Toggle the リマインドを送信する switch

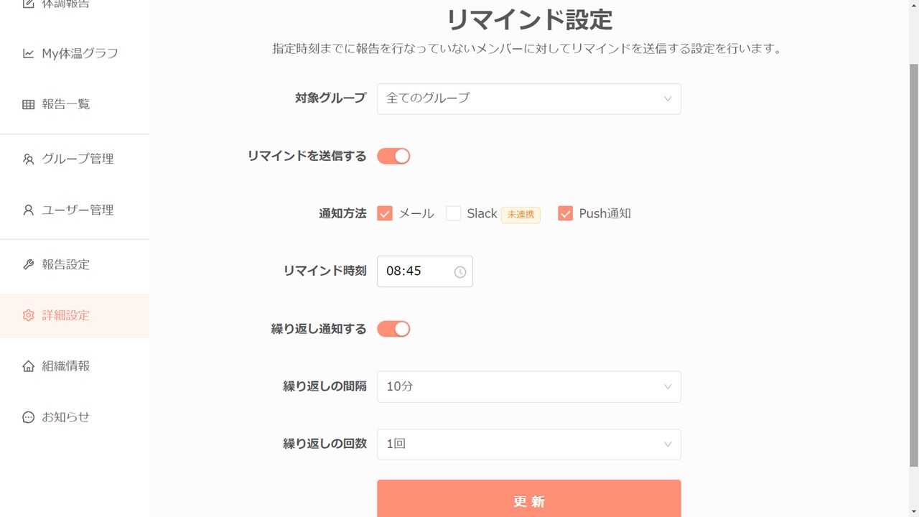click(x=393, y=156)
